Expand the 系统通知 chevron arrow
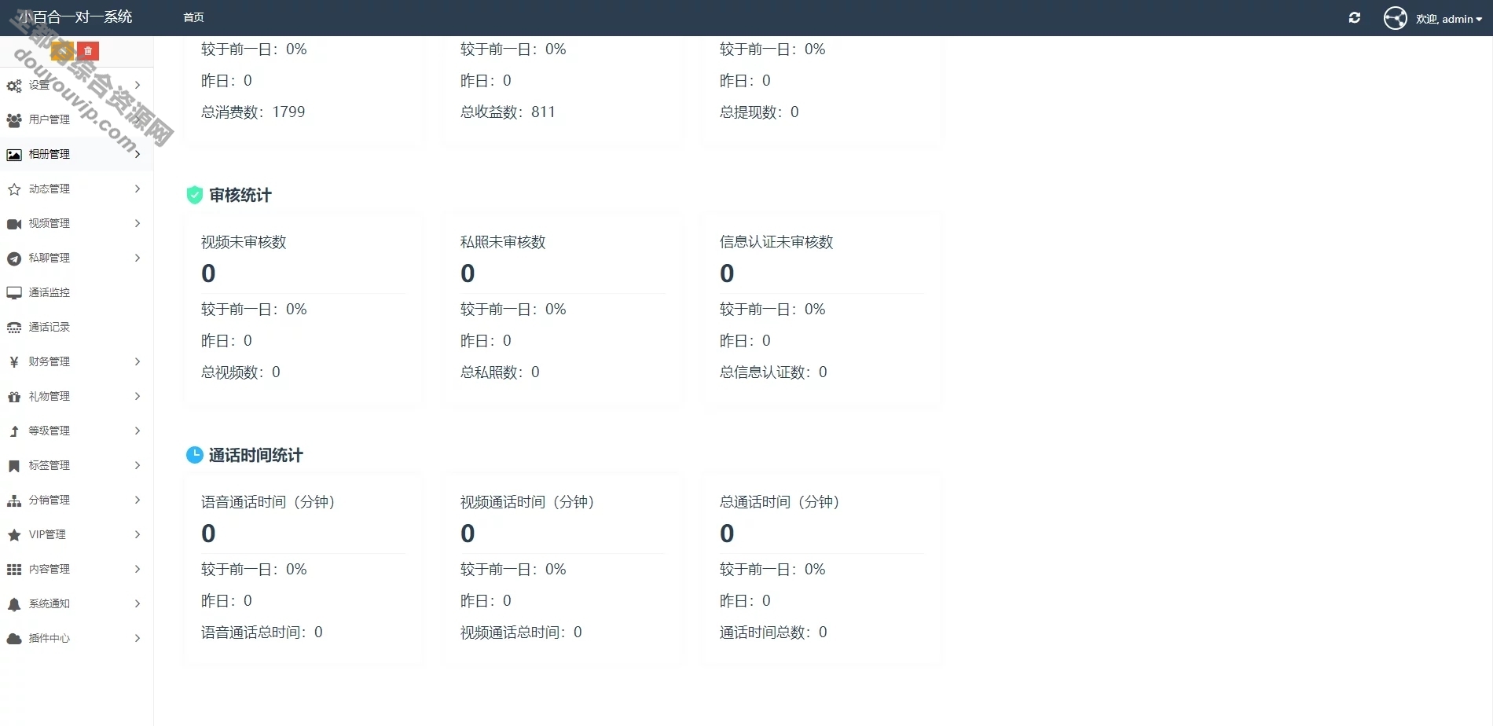1493x726 pixels. point(138,603)
